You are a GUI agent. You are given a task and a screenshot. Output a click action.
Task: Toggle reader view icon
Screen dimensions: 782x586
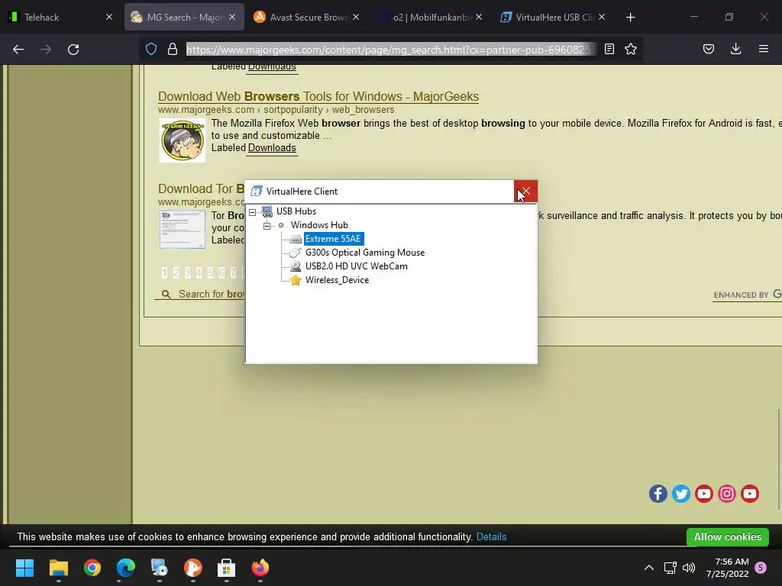pyautogui.click(x=609, y=50)
